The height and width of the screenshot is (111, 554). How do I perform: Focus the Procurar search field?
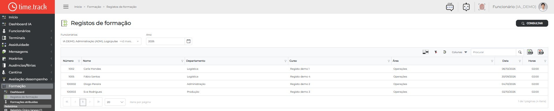(x=493, y=52)
